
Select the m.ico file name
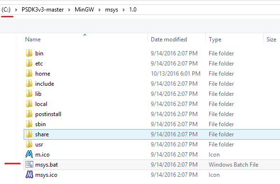pyautogui.click(x=42, y=155)
